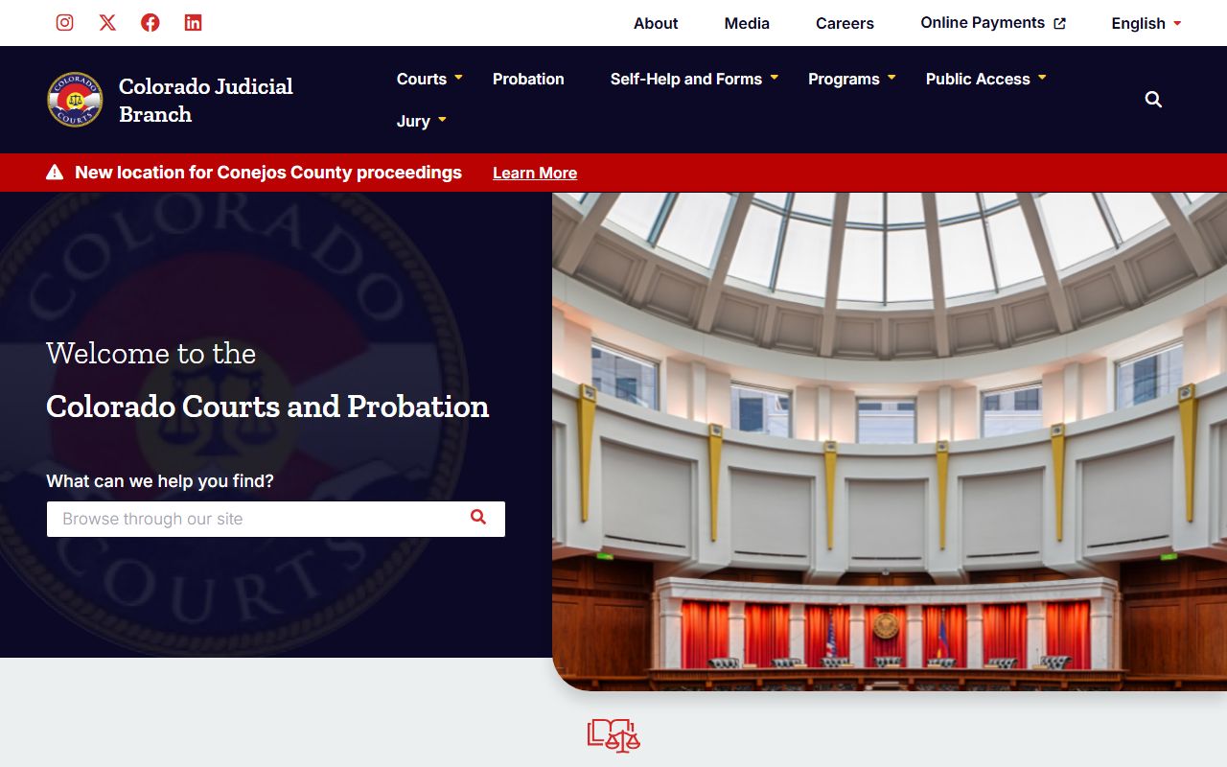
Task: Submit search with red magnifier icon
Action: [x=478, y=518]
